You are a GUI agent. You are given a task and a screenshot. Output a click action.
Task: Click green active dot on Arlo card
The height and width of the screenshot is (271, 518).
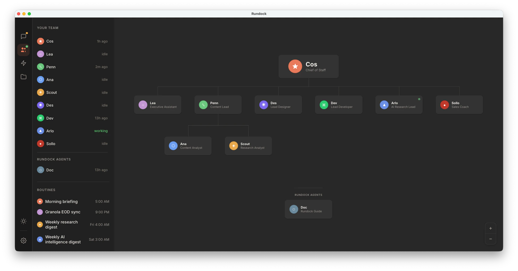(419, 99)
